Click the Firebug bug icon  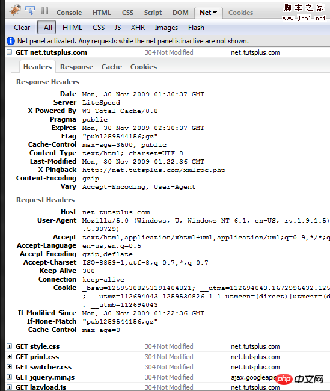(15, 10)
